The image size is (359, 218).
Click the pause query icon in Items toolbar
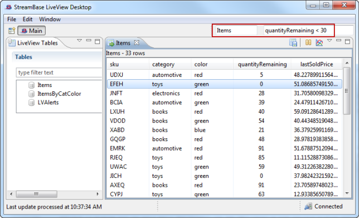(x=308, y=42)
